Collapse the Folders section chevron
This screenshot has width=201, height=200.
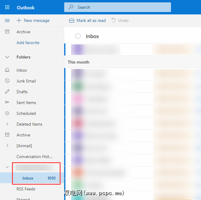point(7,57)
